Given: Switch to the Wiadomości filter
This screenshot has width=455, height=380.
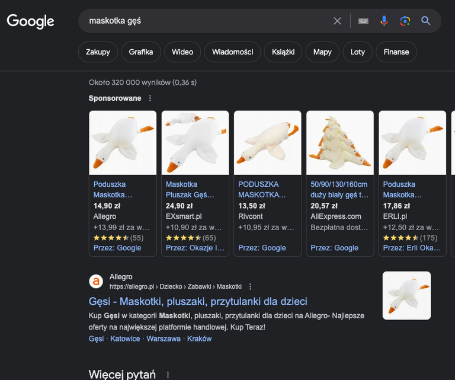Looking at the screenshot, I should 232,52.
